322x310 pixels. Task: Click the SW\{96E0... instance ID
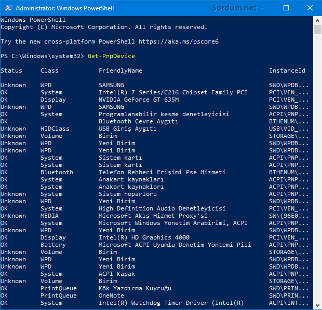289,216
